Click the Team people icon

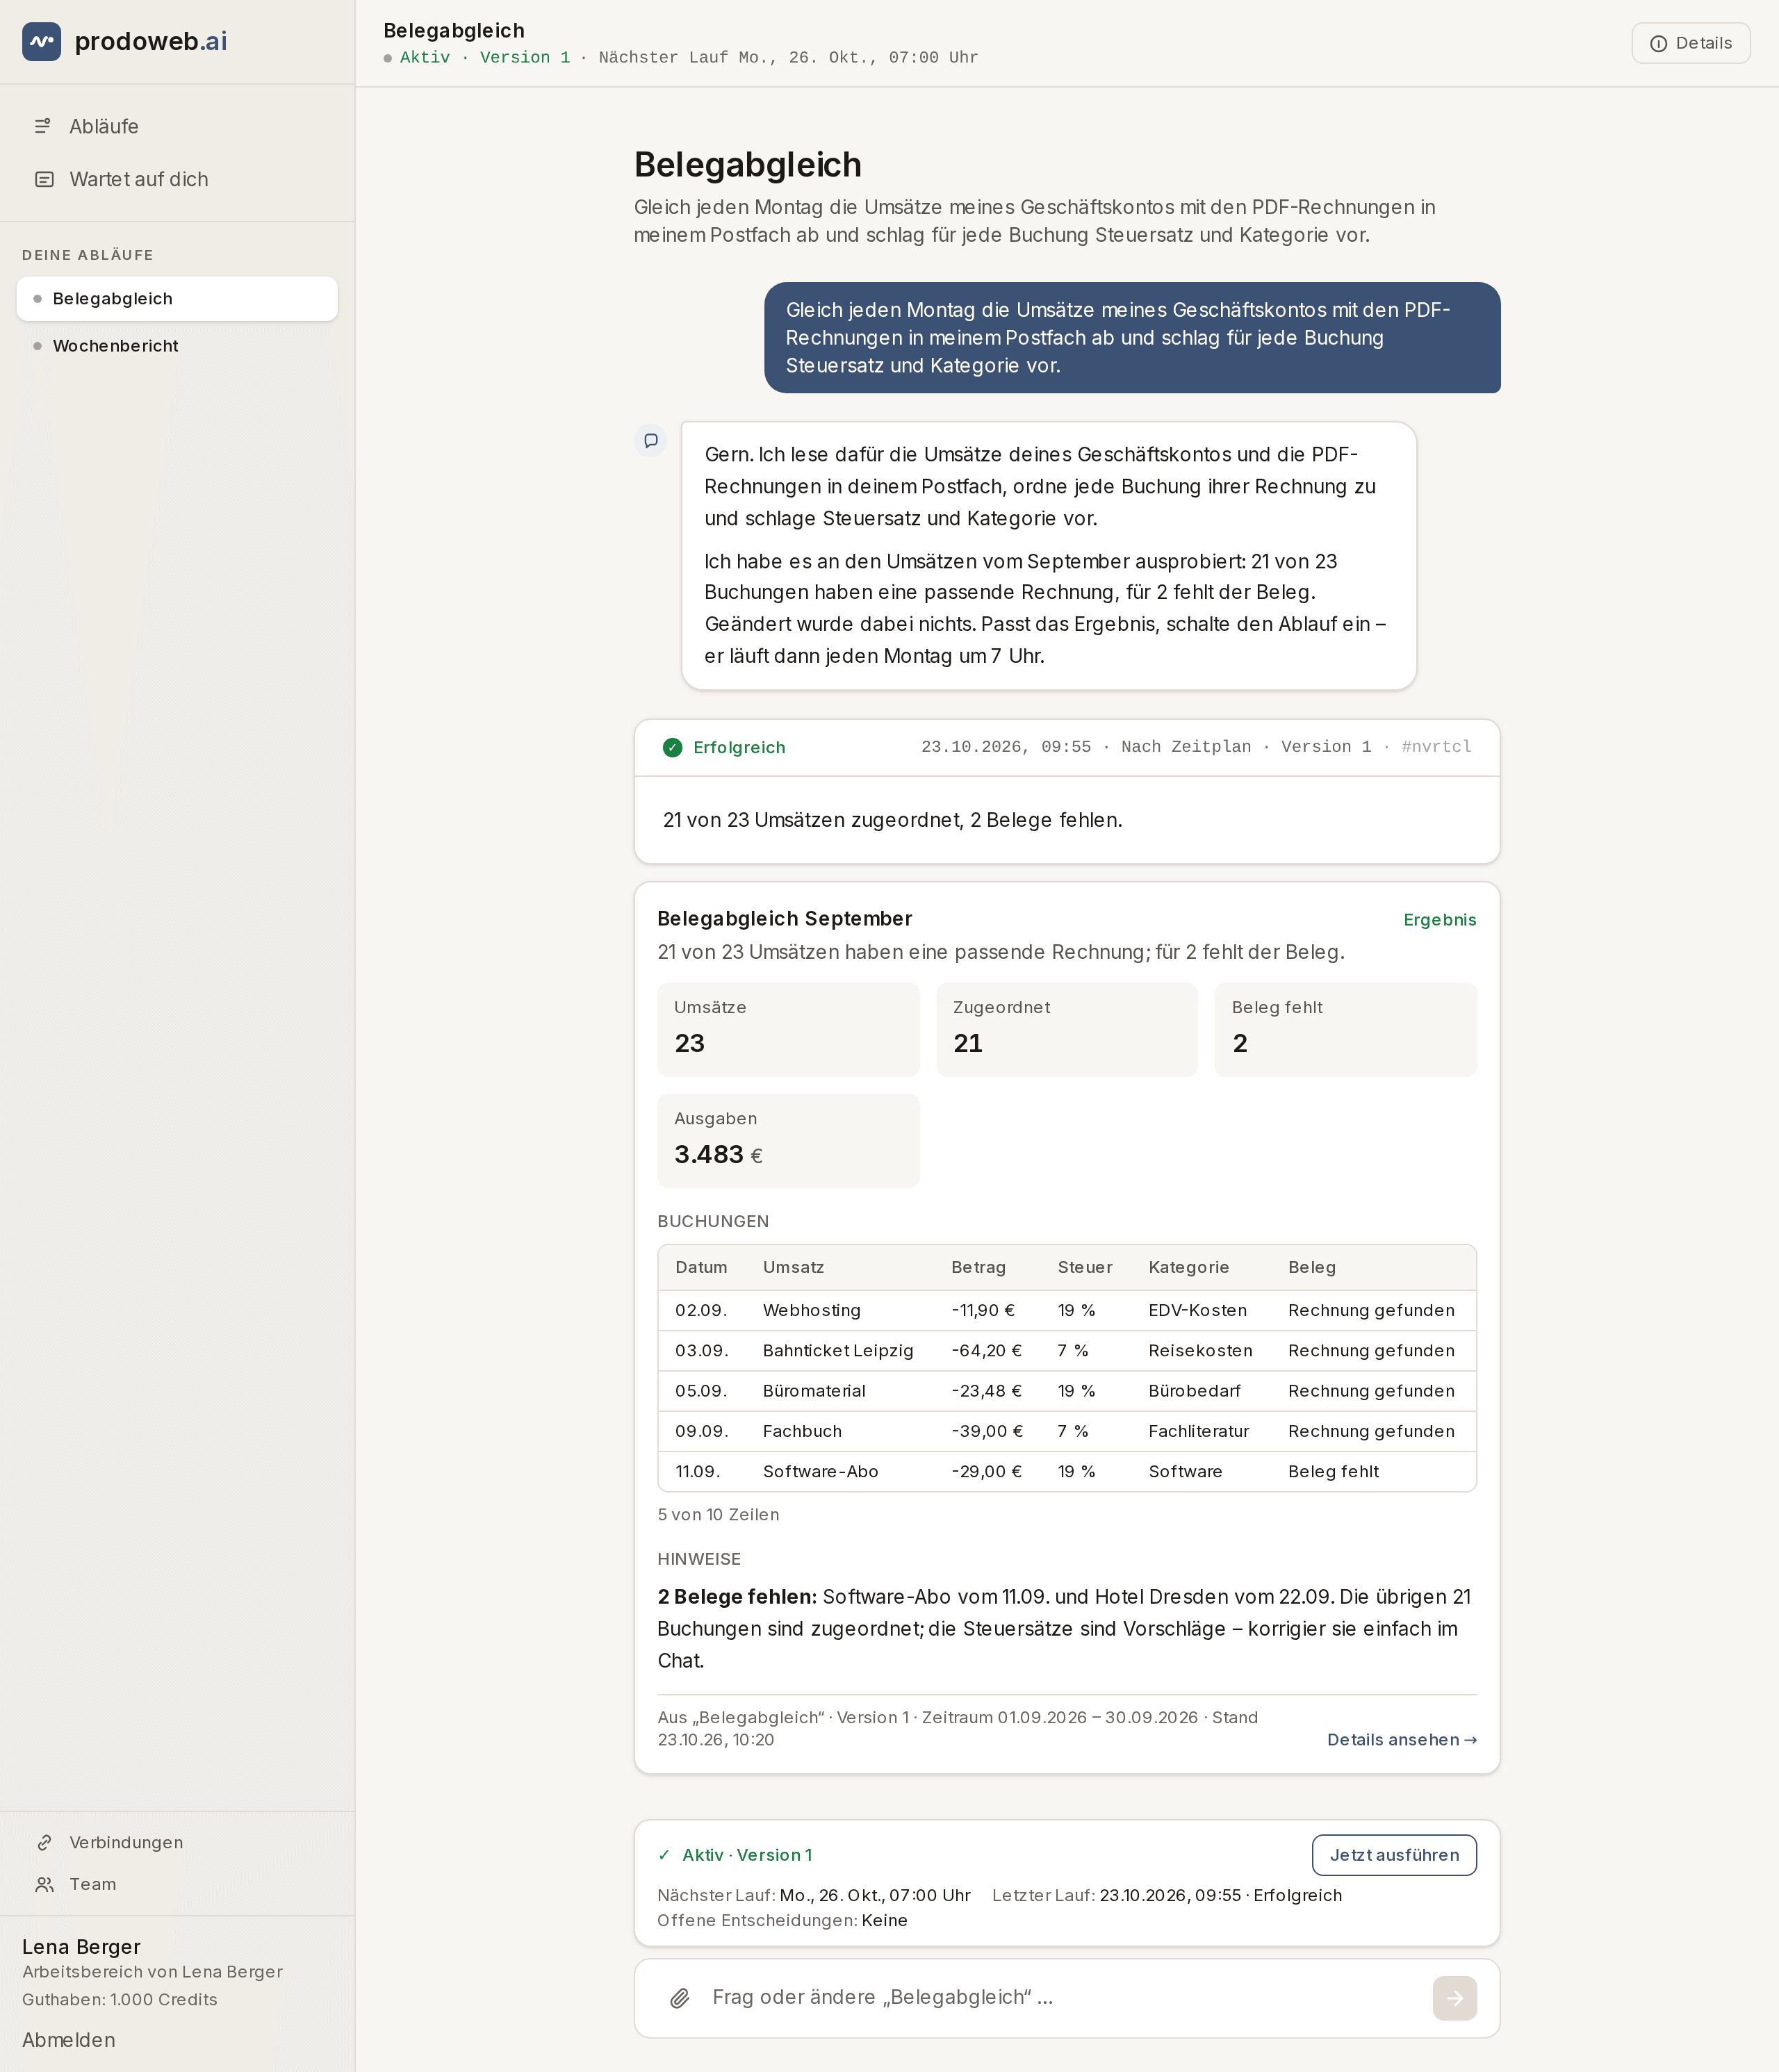[44, 1884]
